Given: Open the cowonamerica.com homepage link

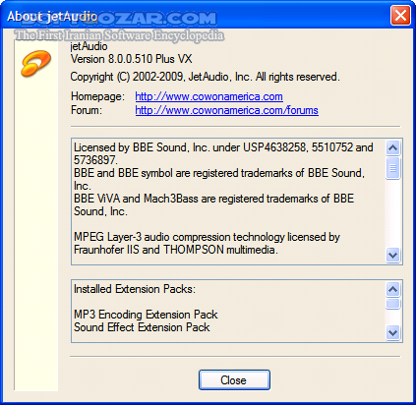Looking at the screenshot, I should tap(208, 96).
